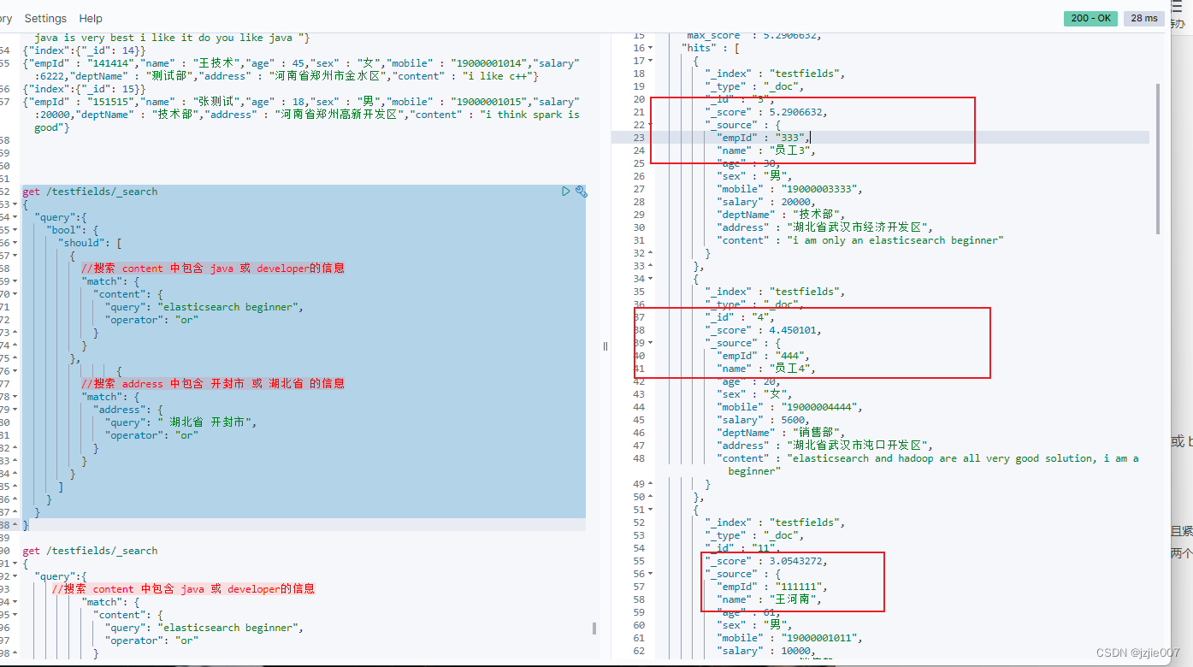This screenshot has height=667, width=1193.
Task: Click the output pane vertical scrollbar thumb
Action: (1160, 159)
